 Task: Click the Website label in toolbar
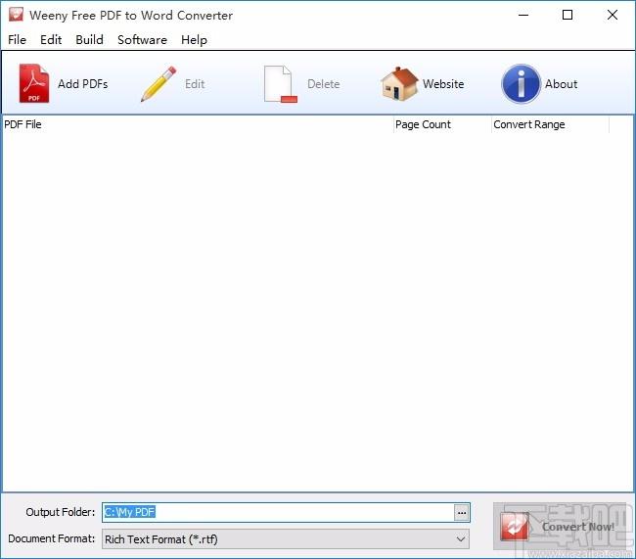443,84
